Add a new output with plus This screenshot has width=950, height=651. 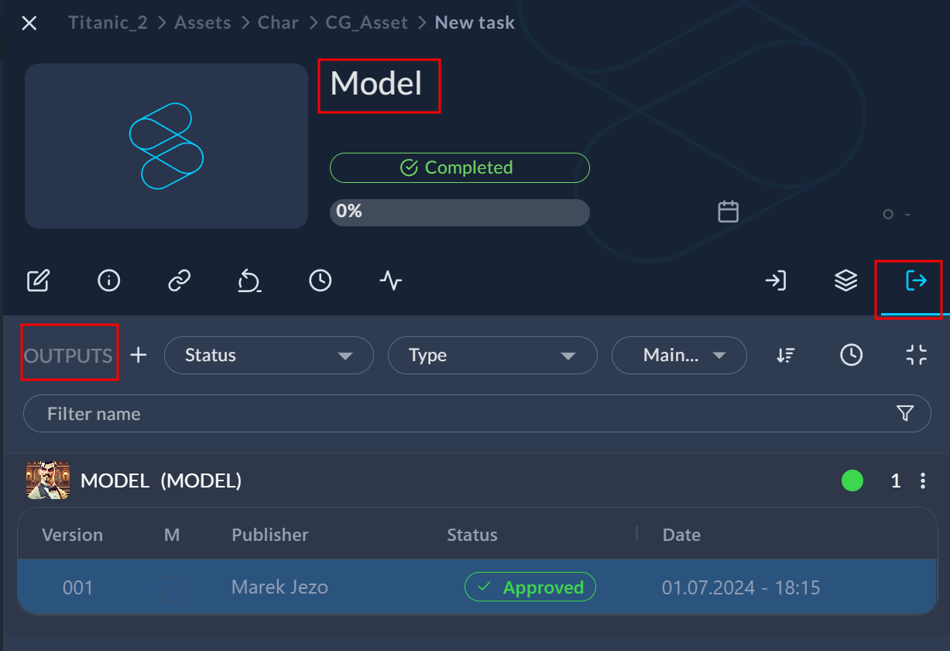coord(138,355)
